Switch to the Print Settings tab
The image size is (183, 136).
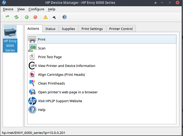[92, 29]
